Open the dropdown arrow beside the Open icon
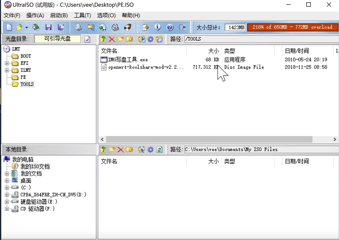The width and height of the screenshot is (339, 240). [x=27, y=27]
